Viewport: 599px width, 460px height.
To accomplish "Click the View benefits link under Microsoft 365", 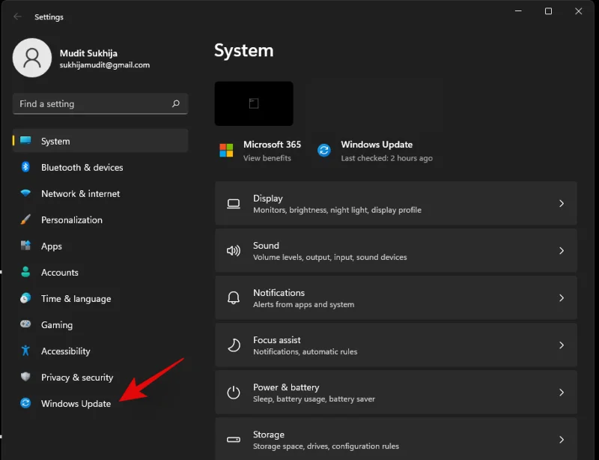I will [270, 158].
